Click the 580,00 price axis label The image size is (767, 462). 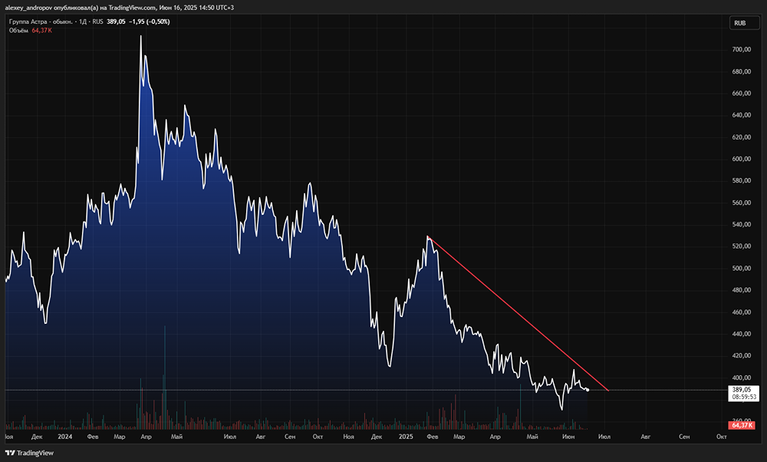[x=742, y=180]
